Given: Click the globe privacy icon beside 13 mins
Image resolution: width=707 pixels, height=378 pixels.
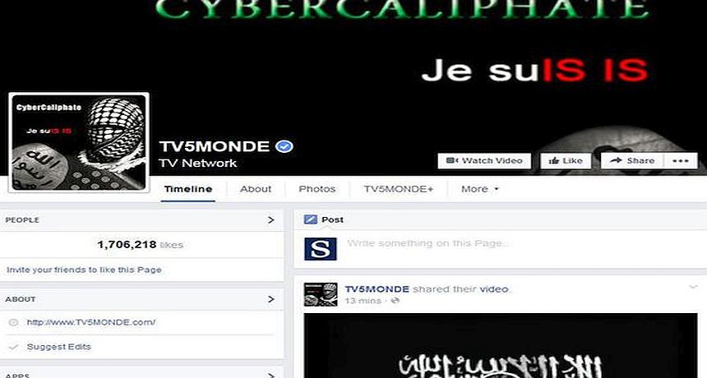Looking at the screenshot, I should click(395, 301).
